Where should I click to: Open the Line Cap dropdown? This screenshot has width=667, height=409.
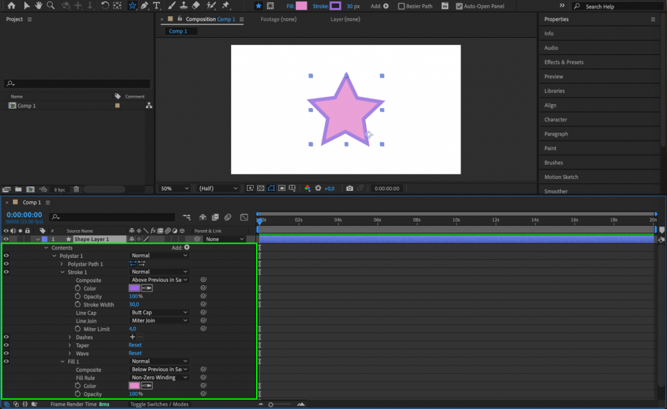[x=158, y=312]
